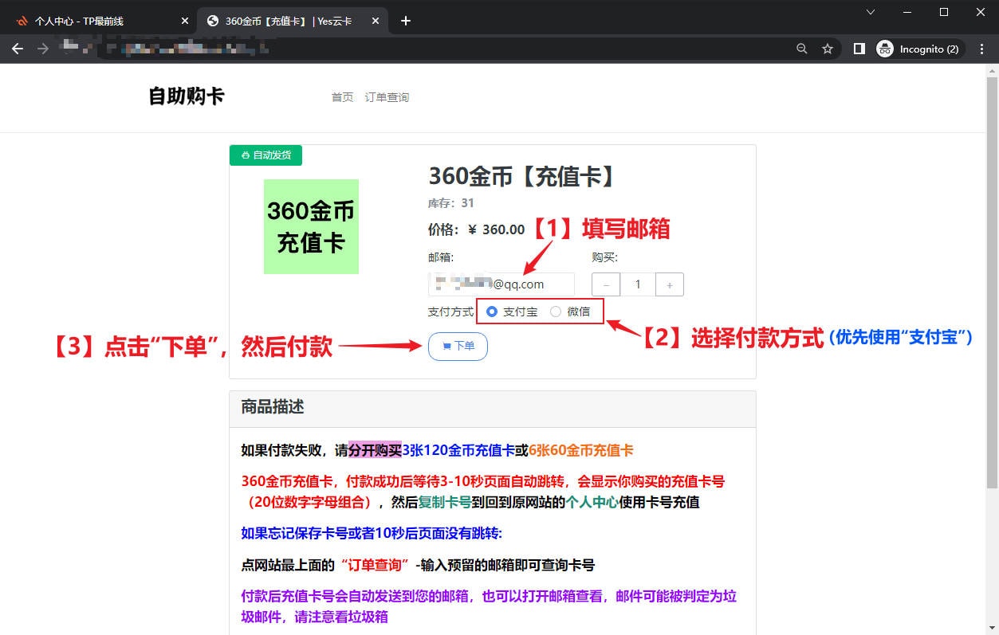Click the 自动发货 badge
This screenshot has width=999, height=635.
pos(265,155)
